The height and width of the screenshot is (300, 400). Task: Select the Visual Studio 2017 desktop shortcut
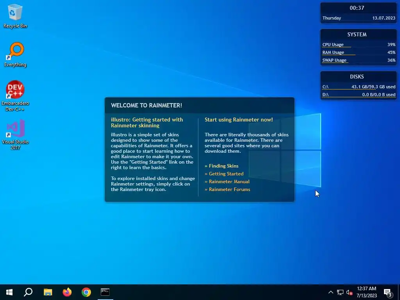click(x=15, y=134)
